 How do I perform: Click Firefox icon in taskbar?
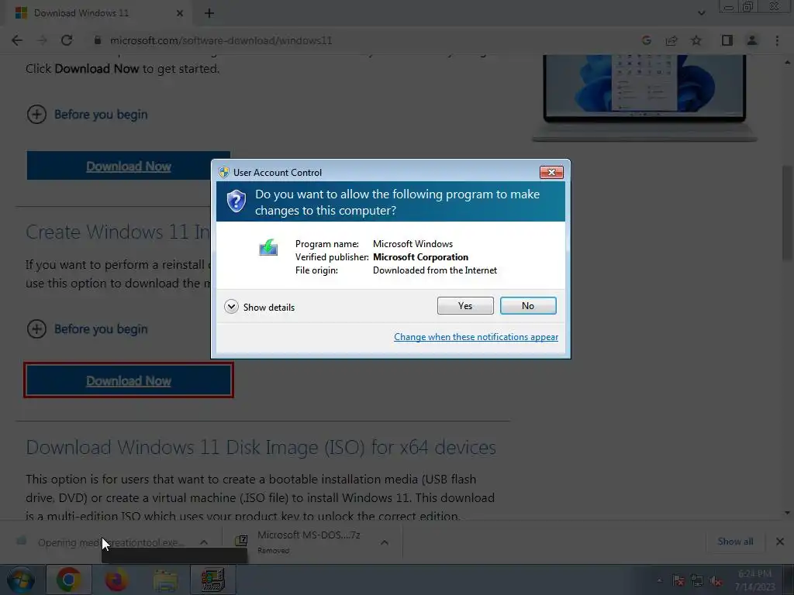coord(116,580)
